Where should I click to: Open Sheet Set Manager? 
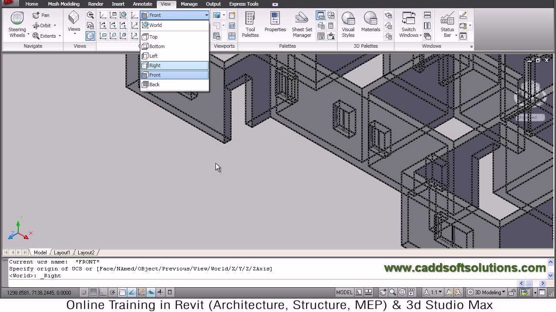(302, 25)
